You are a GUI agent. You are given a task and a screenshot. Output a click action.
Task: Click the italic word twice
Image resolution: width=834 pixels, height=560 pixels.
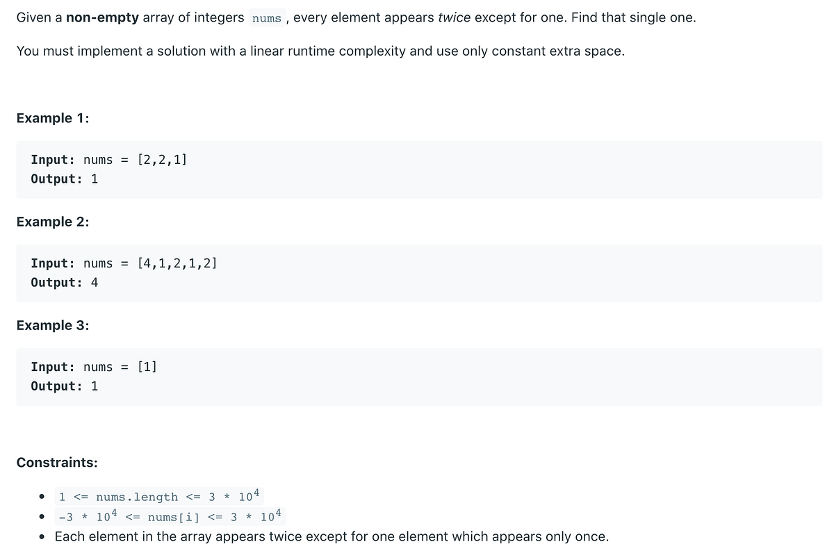coord(455,17)
